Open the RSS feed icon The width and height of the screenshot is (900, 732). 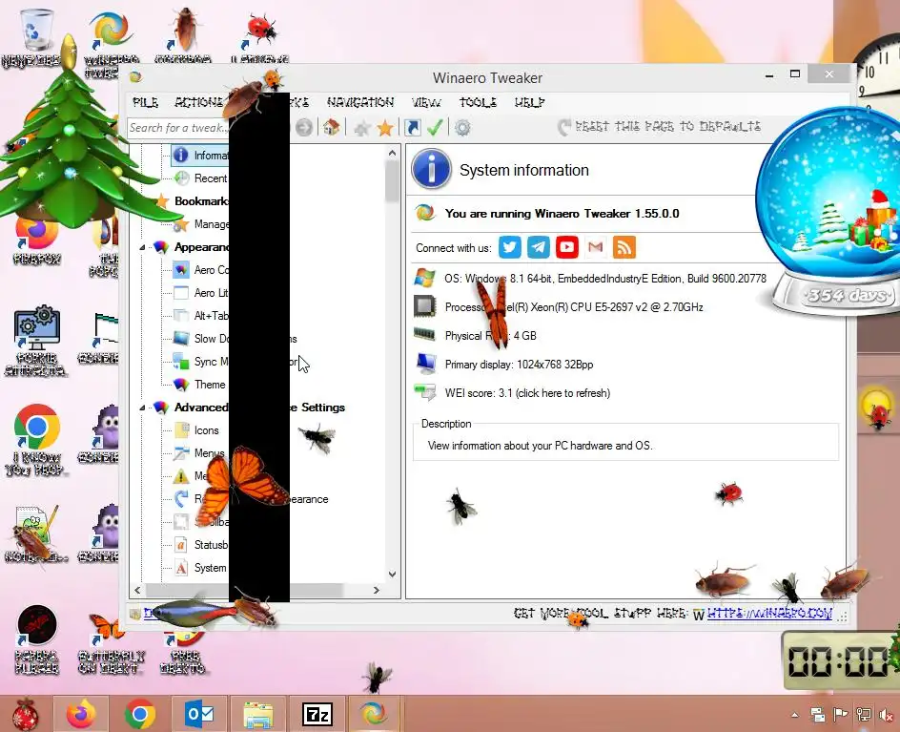(x=624, y=247)
